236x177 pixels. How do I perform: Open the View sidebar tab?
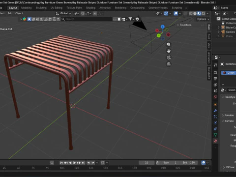click(x=209, y=45)
